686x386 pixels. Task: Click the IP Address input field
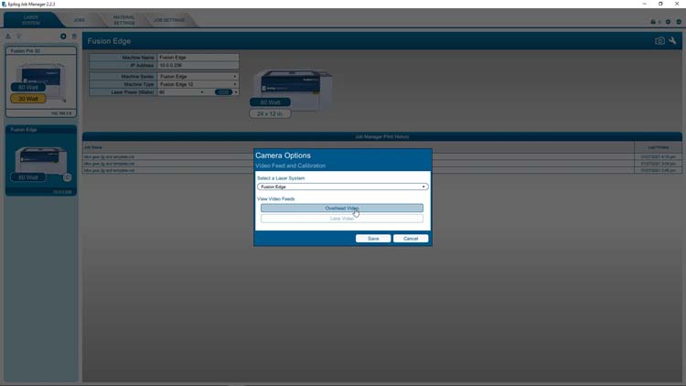click(198, 65)
